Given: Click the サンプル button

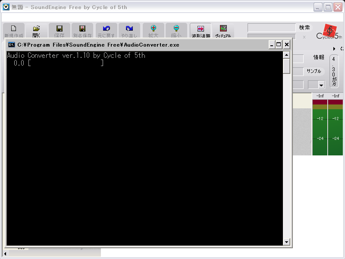Looking at the screenshot, I should (314, 71).
